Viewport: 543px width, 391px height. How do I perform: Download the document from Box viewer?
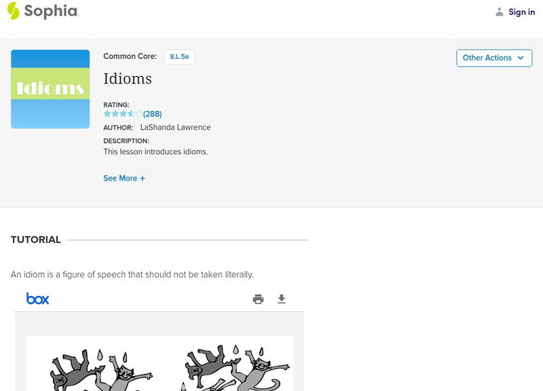pos(282,299)
